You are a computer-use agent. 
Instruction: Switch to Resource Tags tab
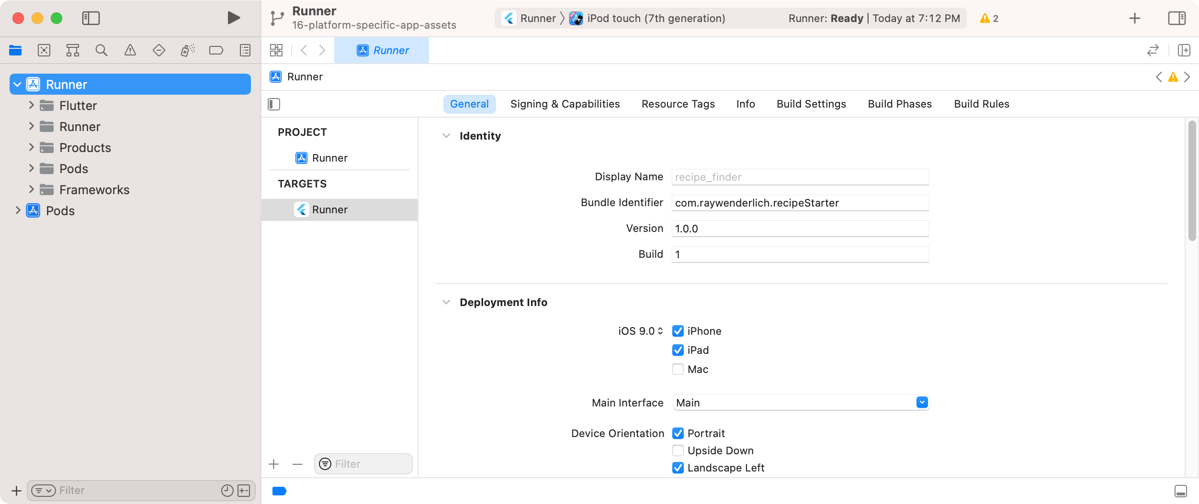point(678,104)
